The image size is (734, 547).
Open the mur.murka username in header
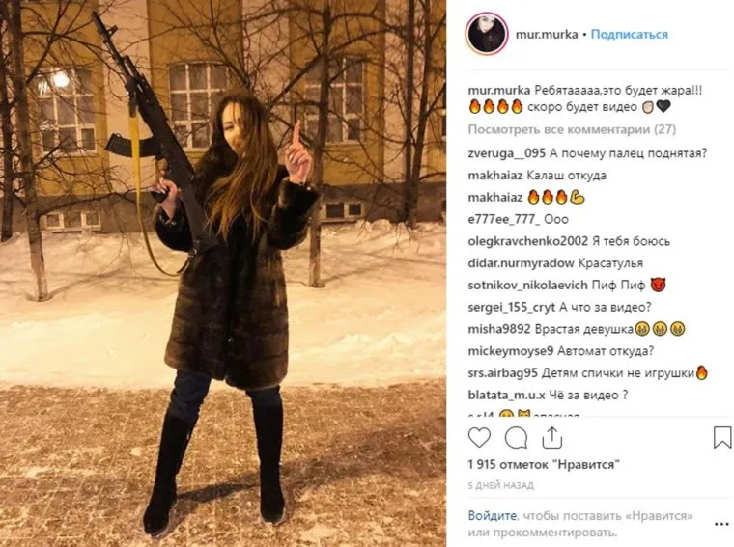(x=547, y=34)
